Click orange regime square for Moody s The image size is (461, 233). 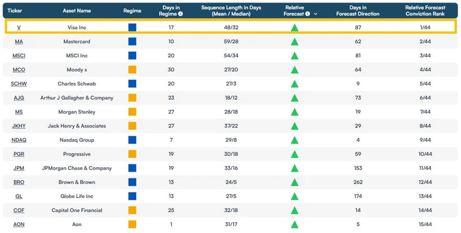point(132,70)
